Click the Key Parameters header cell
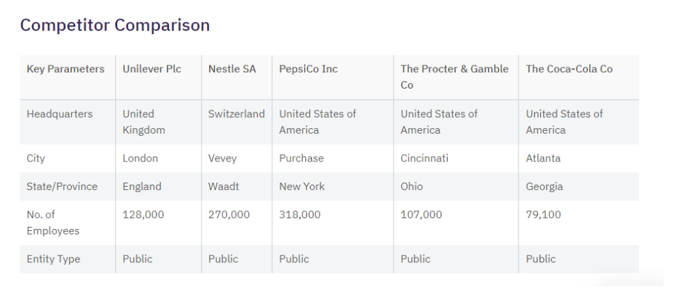 [x=65, y=69]
